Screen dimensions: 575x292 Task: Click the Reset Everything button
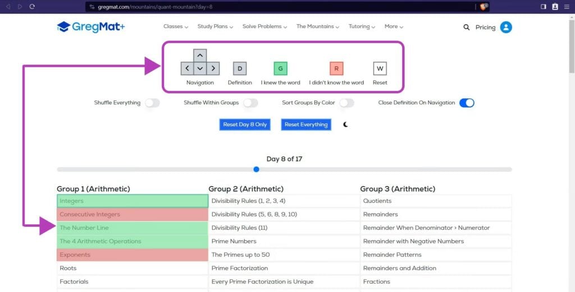tap(306, 124)
